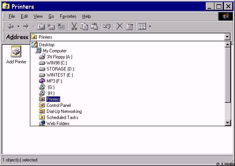235x166 pixels.
Task: Click the Views toolbar icon
Action: (142, 27)
